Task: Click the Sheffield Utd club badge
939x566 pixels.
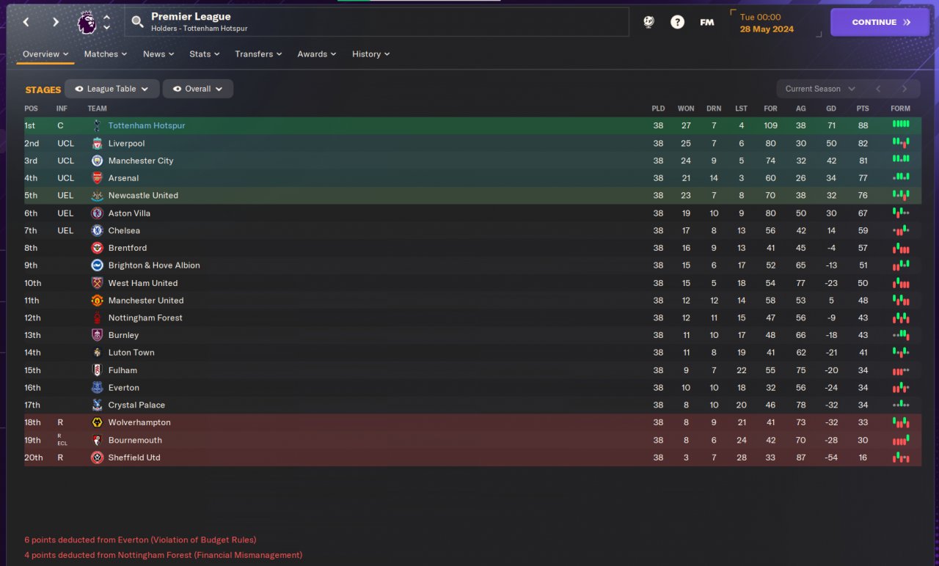Action: click(x=97, y=457)
